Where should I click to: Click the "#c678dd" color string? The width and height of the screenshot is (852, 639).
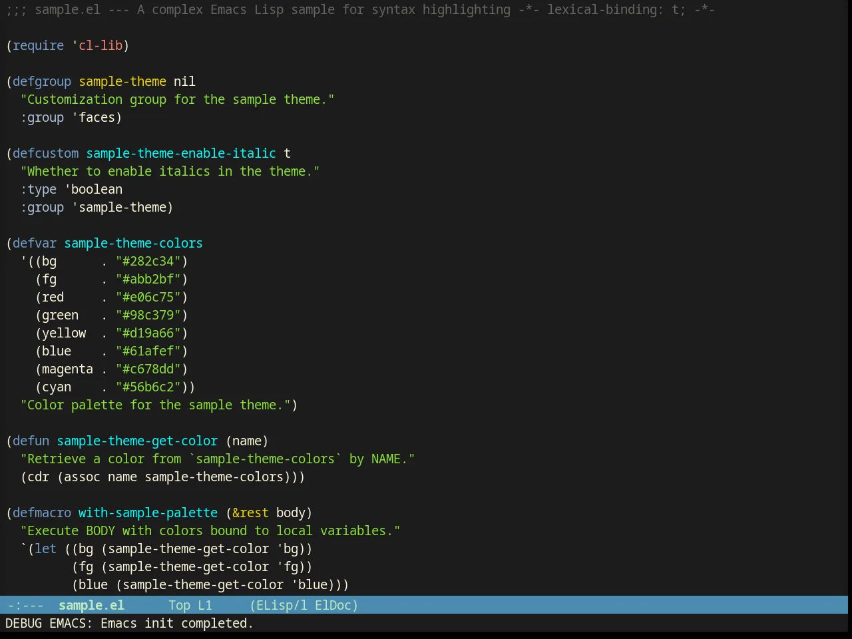tap(148, 369)
